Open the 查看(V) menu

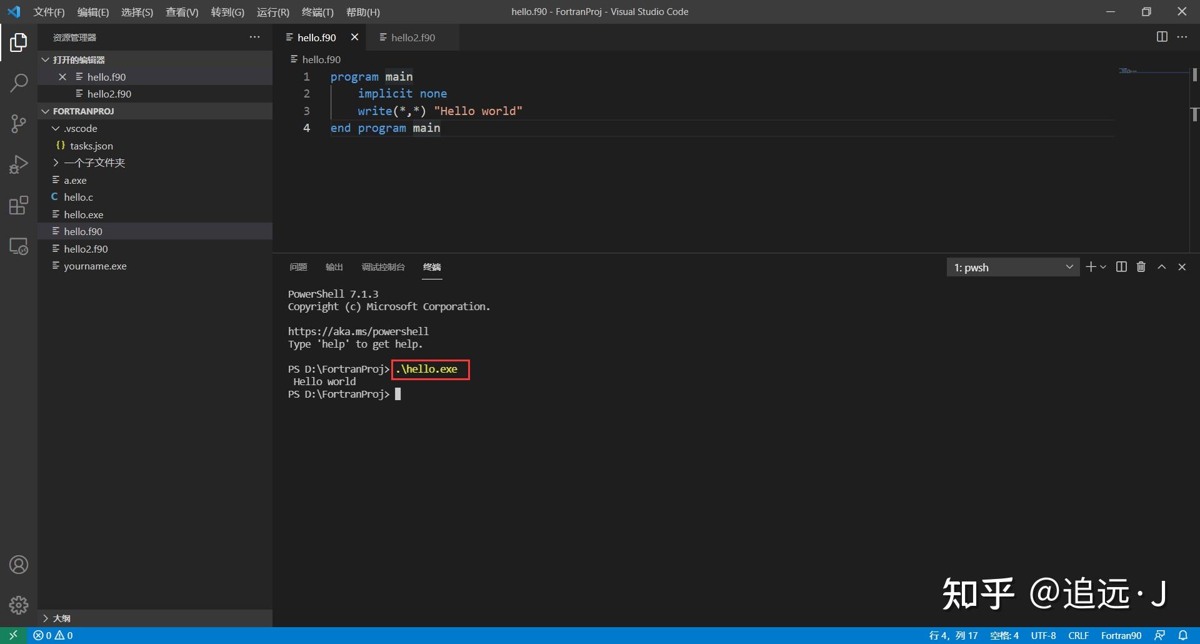[x=182, y=12]
